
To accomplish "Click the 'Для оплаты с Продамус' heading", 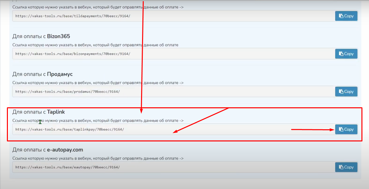I will coord(42,74).
